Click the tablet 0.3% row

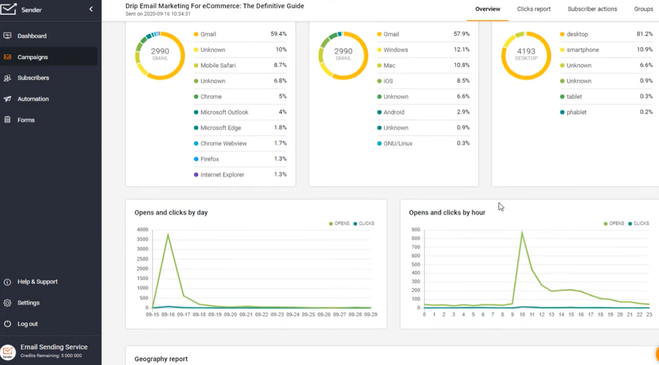tap(606, 97)
